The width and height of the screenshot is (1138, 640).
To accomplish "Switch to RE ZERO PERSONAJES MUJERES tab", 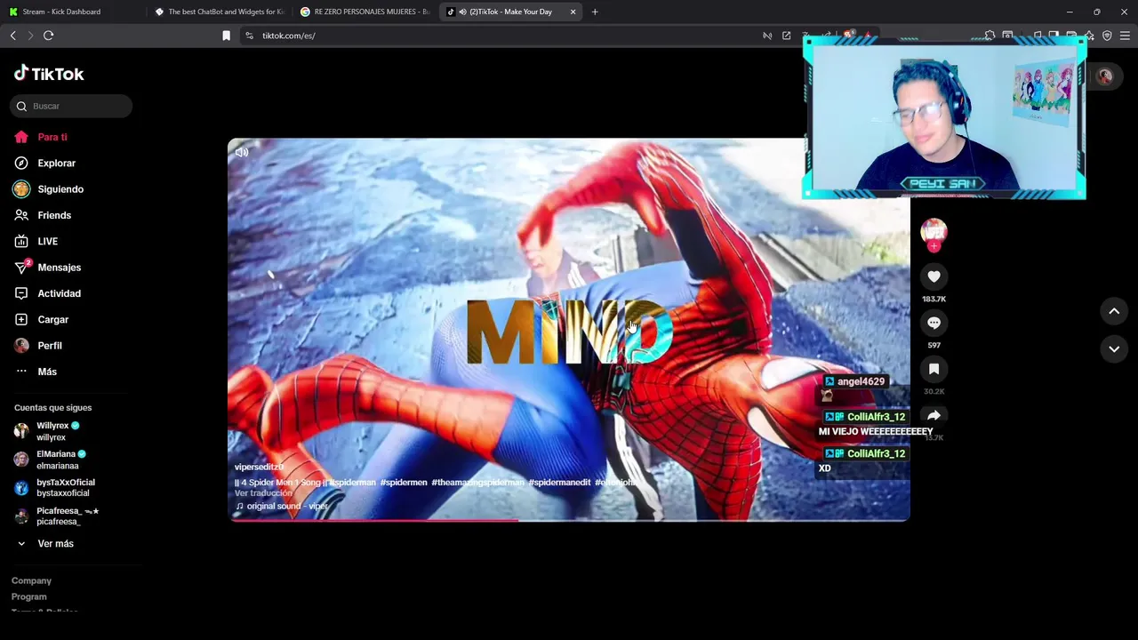I will [365, 12].
